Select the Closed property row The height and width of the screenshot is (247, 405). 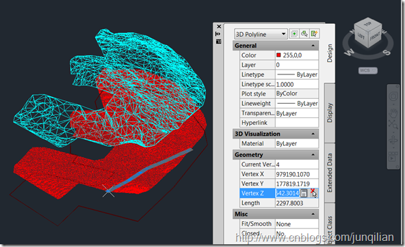point(279,233)
